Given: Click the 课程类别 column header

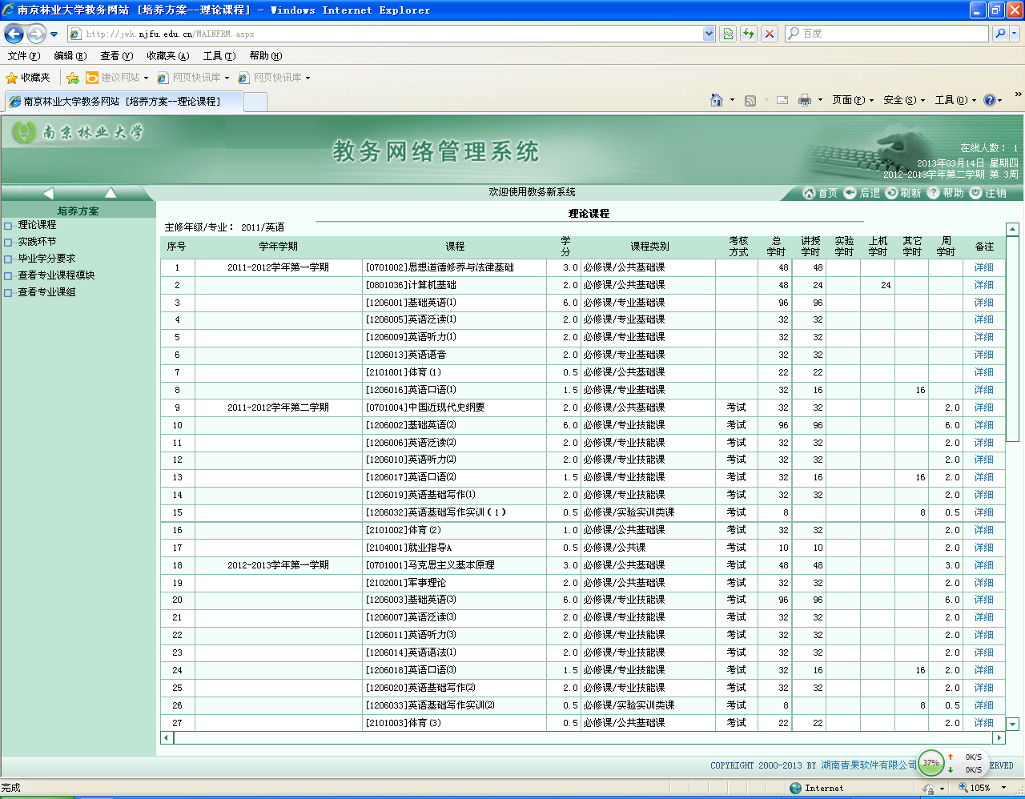Looking at the screenshot, I should 649,247.
